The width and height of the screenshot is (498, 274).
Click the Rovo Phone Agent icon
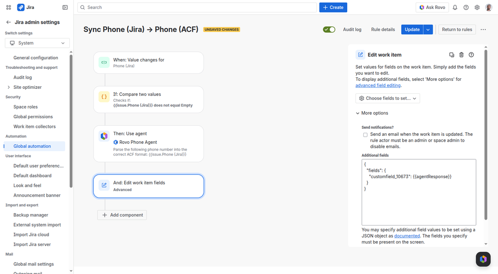[116, 142]
